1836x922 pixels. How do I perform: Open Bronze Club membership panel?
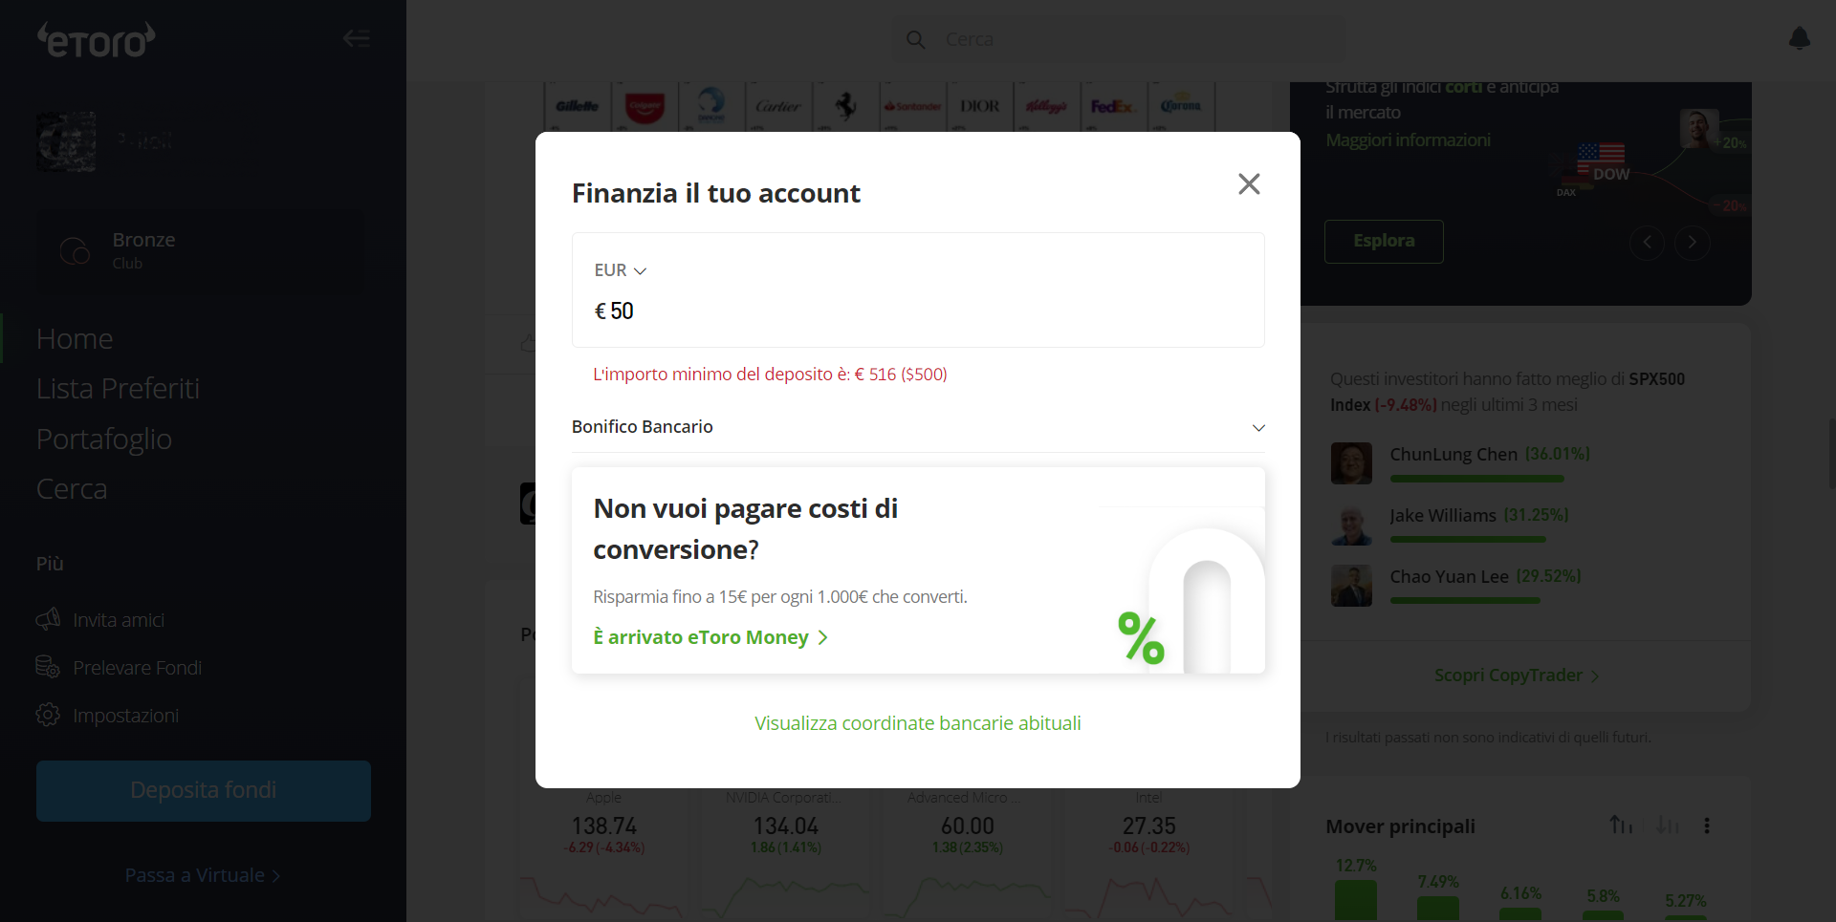pyautogui.click(x=201, y=250)
